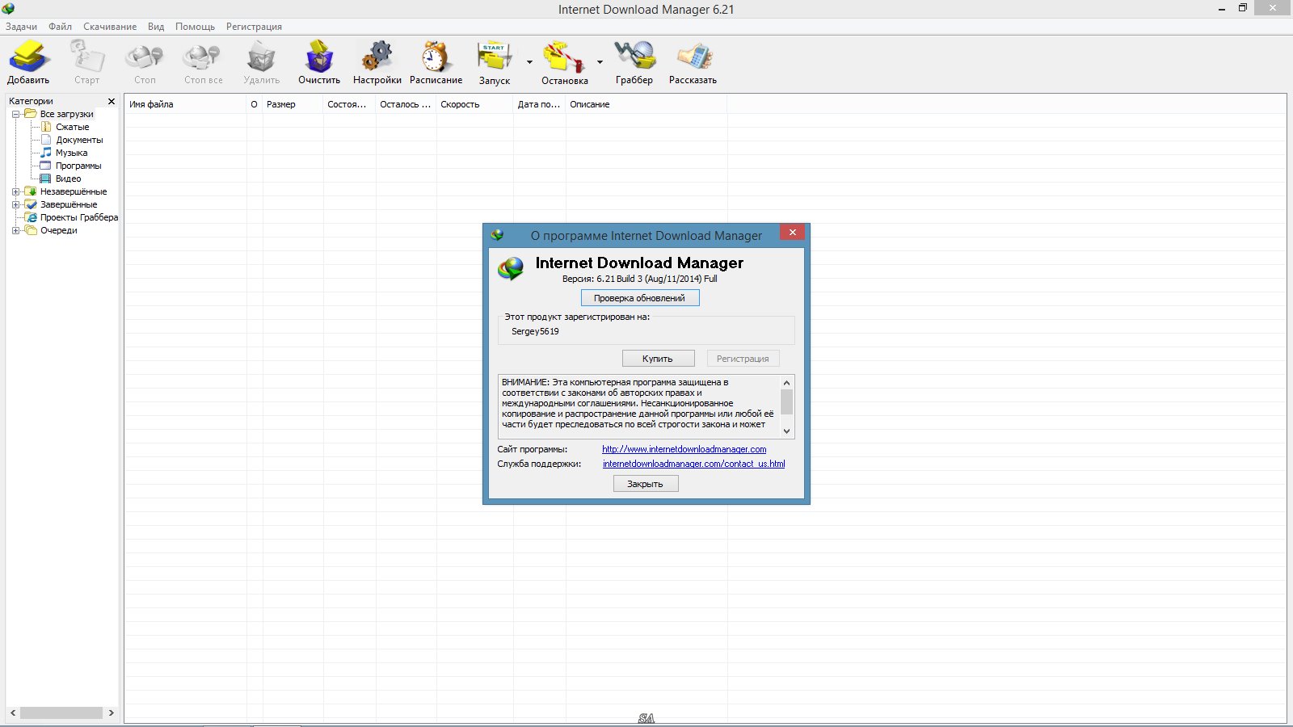This screenshot has width=1293, height=727.
Task: Open the Скачивание menu
Action: (110, 27)
